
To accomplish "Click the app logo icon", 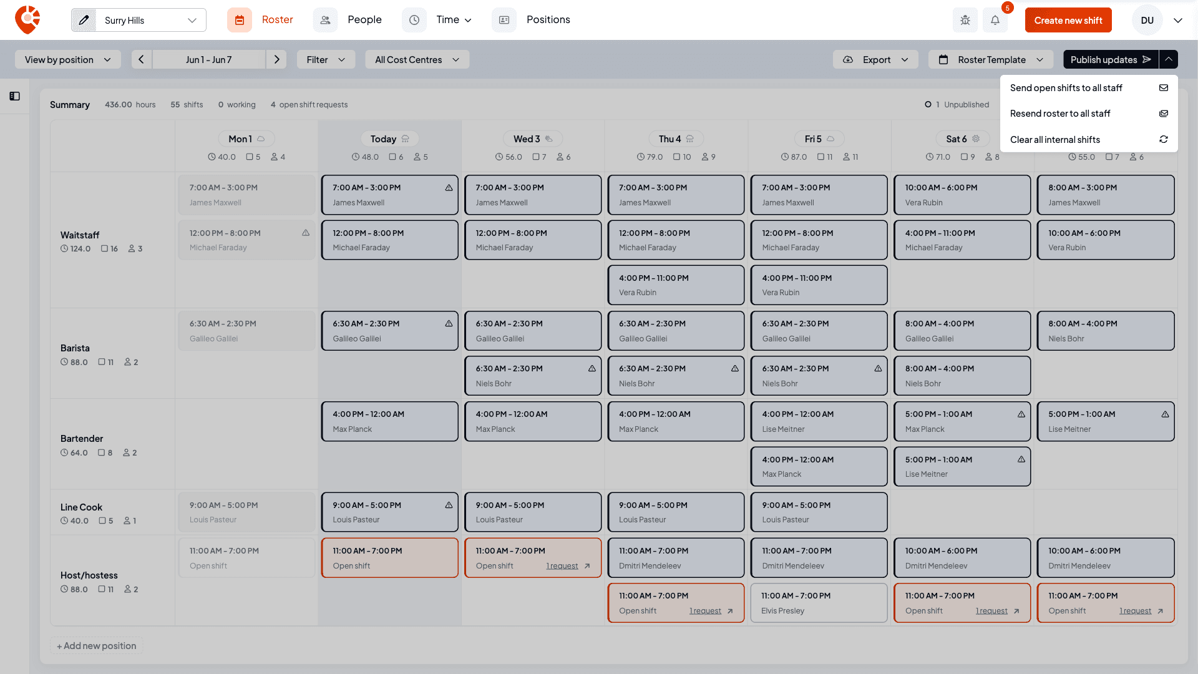I will pyautogui.click(x=27, y=20).
